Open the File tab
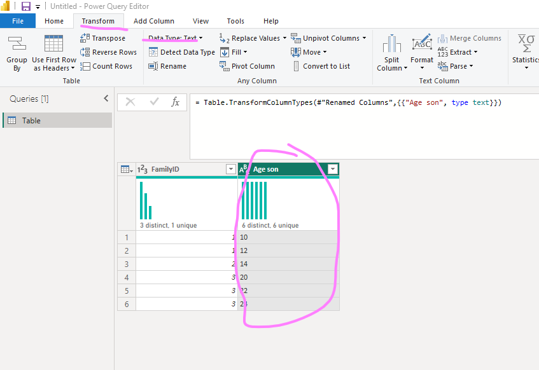This screenshot has width=539, height=370. tap(18, 21)
